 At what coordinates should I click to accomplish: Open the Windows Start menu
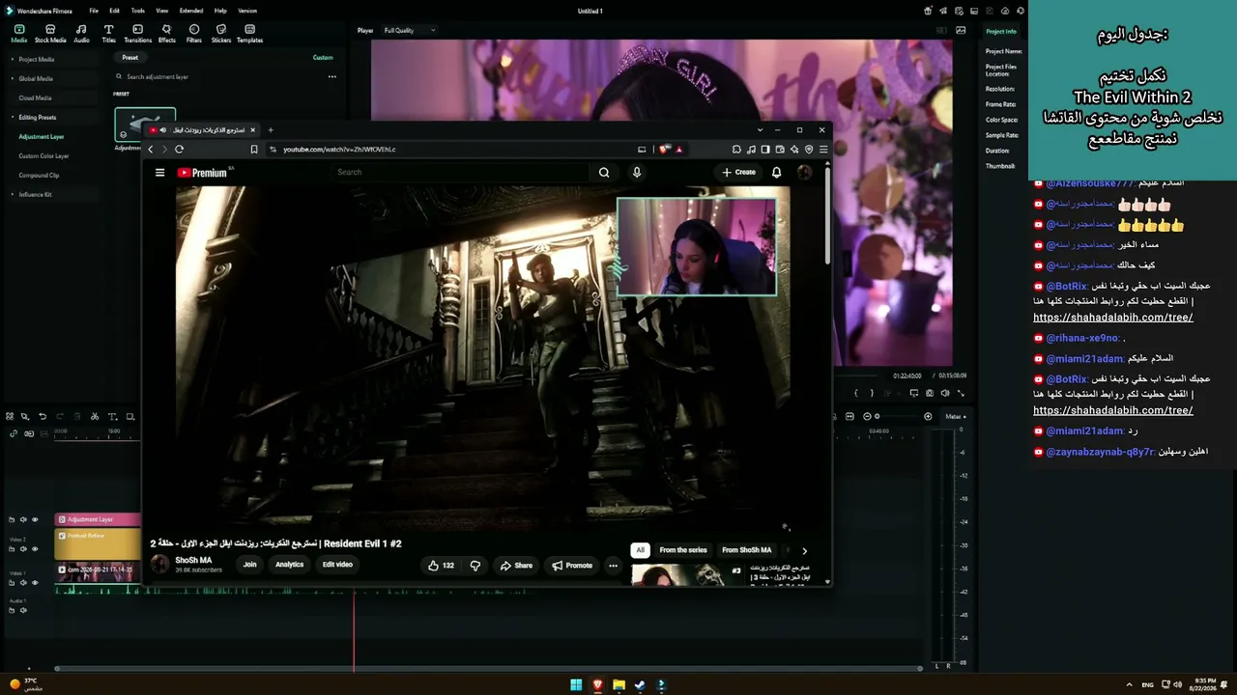pos(576,685)
